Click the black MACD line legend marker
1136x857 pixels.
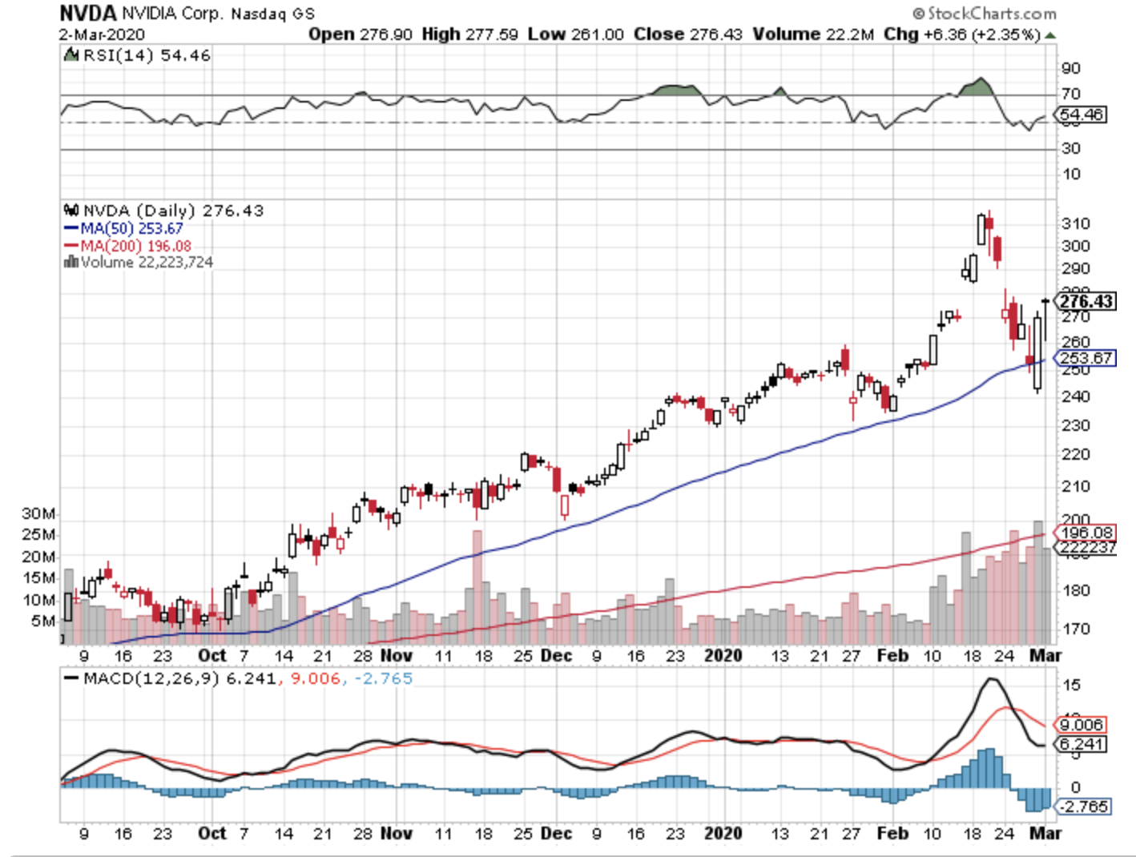(x=71, y=678)
